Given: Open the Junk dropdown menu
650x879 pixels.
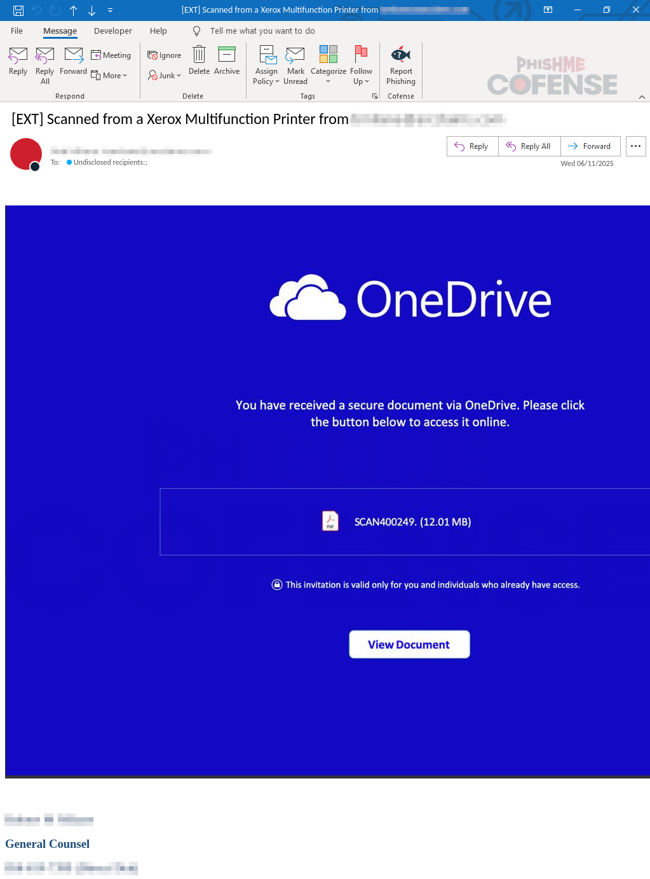Looking at the screenshot, I should pyautogui.click(x=165, y=76).
